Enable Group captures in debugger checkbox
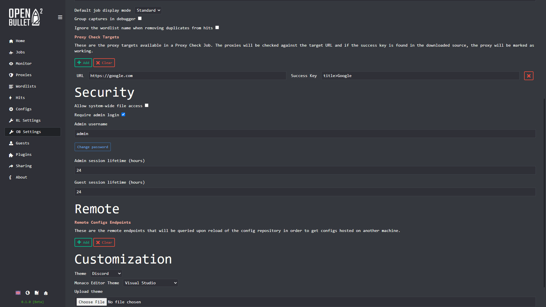546x307 pixels. (140, 18)
